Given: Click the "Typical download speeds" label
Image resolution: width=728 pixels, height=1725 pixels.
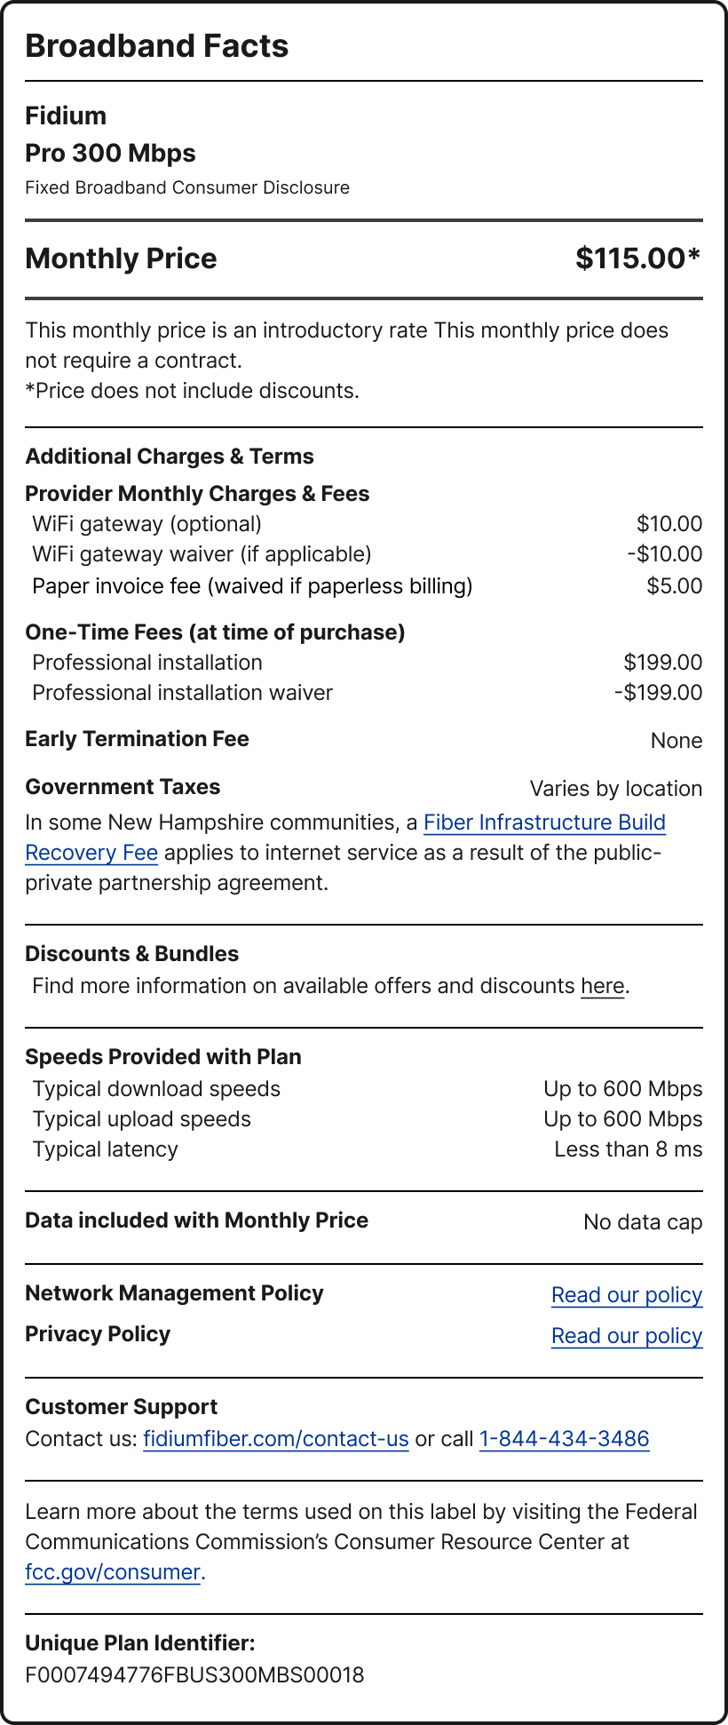Looking at the screenshot, I should (x=156, y=1089).
